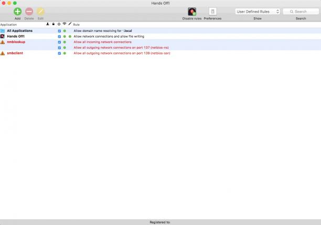Click into the Search field
The width and height of the screenshot is (321, 225).
pyautogui.click(x=301, y=12)
